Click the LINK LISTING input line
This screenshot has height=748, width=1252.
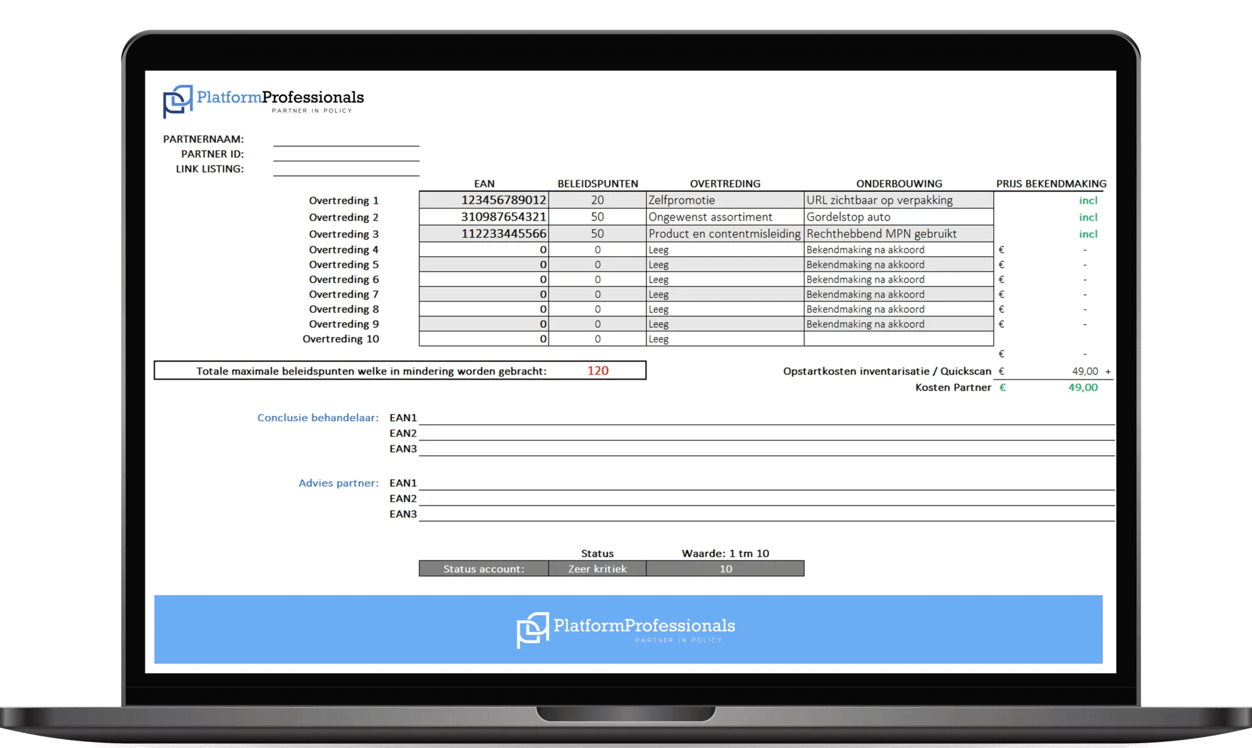pyautogui.click(x=346, y=169)
